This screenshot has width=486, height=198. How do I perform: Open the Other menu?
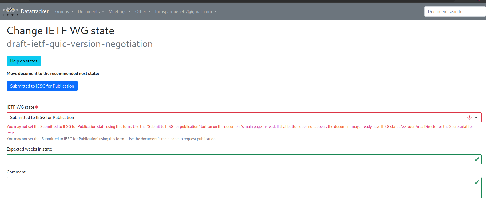pos(143,11)
